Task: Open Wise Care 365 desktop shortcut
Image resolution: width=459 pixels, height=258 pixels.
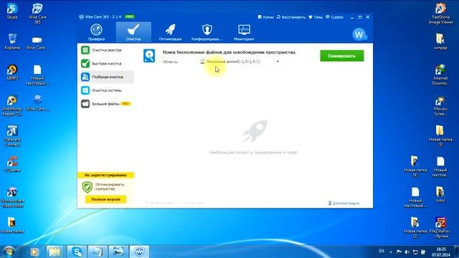Action: [37, 14]
